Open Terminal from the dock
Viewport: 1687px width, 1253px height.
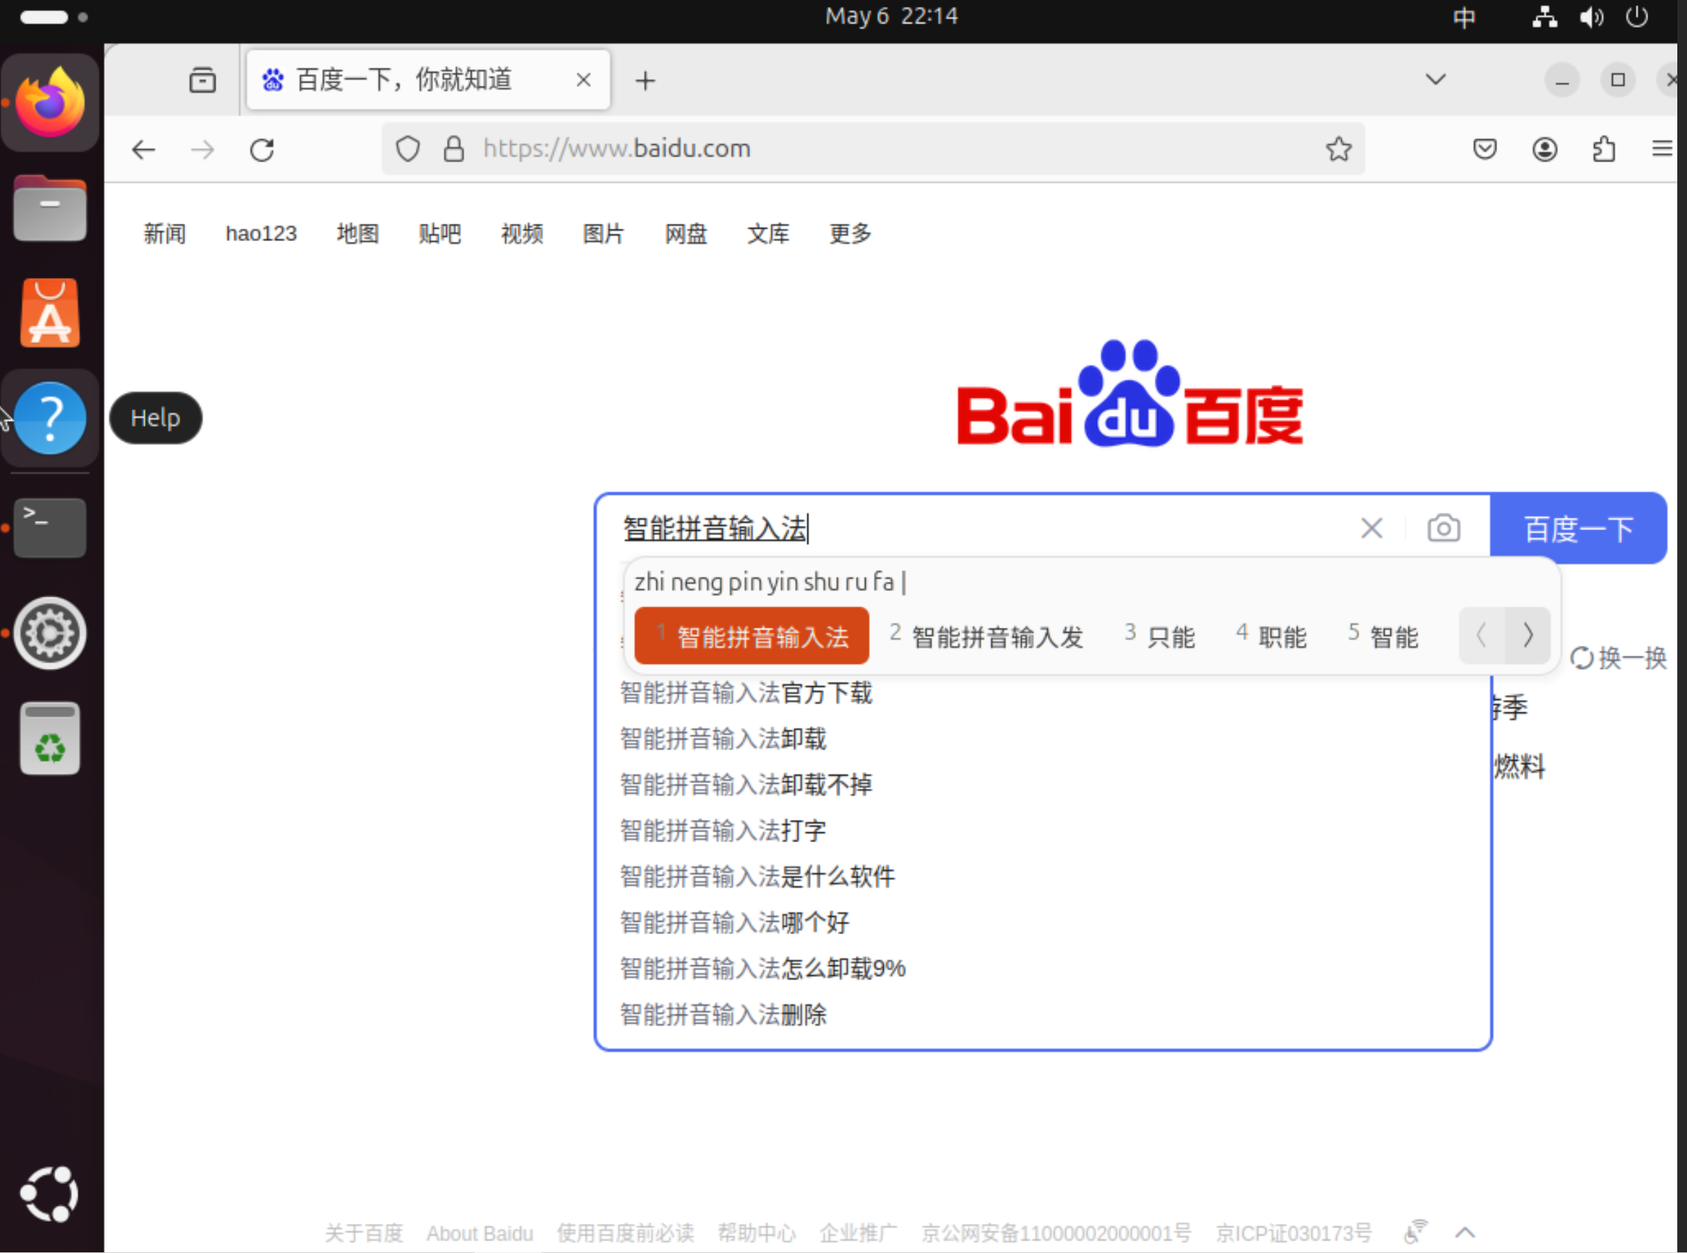click(50, 528)
